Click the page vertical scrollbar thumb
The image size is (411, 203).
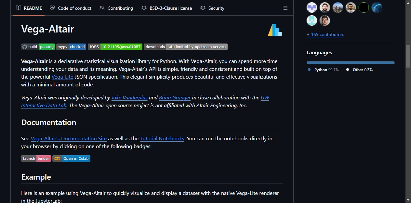tap(408, 56)
